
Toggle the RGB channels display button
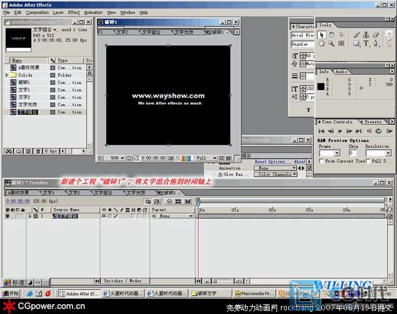(186, 158)
